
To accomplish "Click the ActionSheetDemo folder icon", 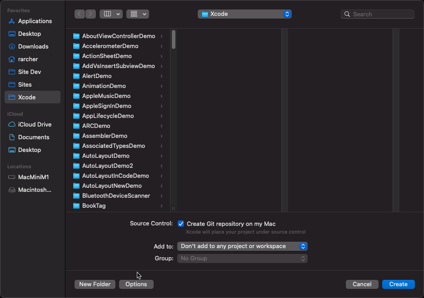I will click(76, 56).
